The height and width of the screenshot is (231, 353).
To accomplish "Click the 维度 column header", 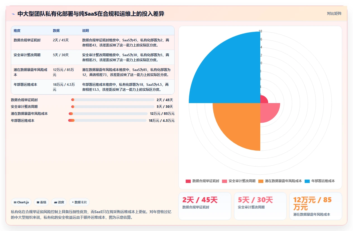I will 17,31.
